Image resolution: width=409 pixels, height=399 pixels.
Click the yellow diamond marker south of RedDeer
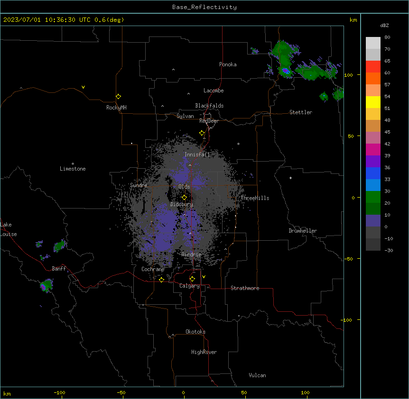[x=202, y=133]
